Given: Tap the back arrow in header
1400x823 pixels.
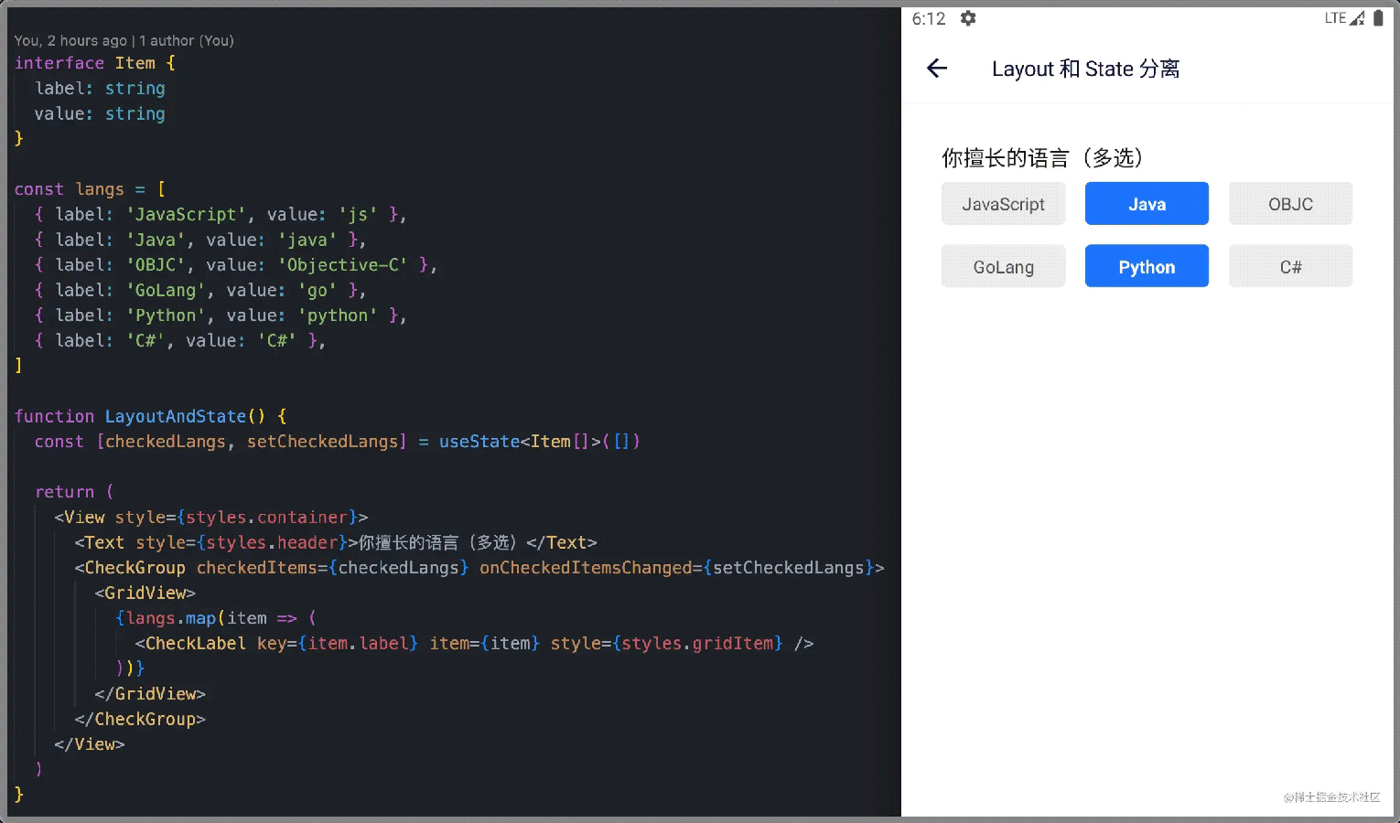Looking at the screenshot, I should point(937,69).
